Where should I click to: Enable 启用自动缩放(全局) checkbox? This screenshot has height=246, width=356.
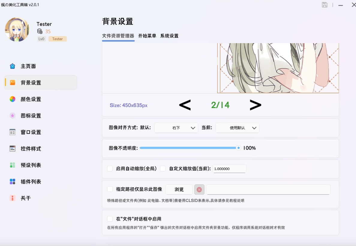(x=110, y=168)
